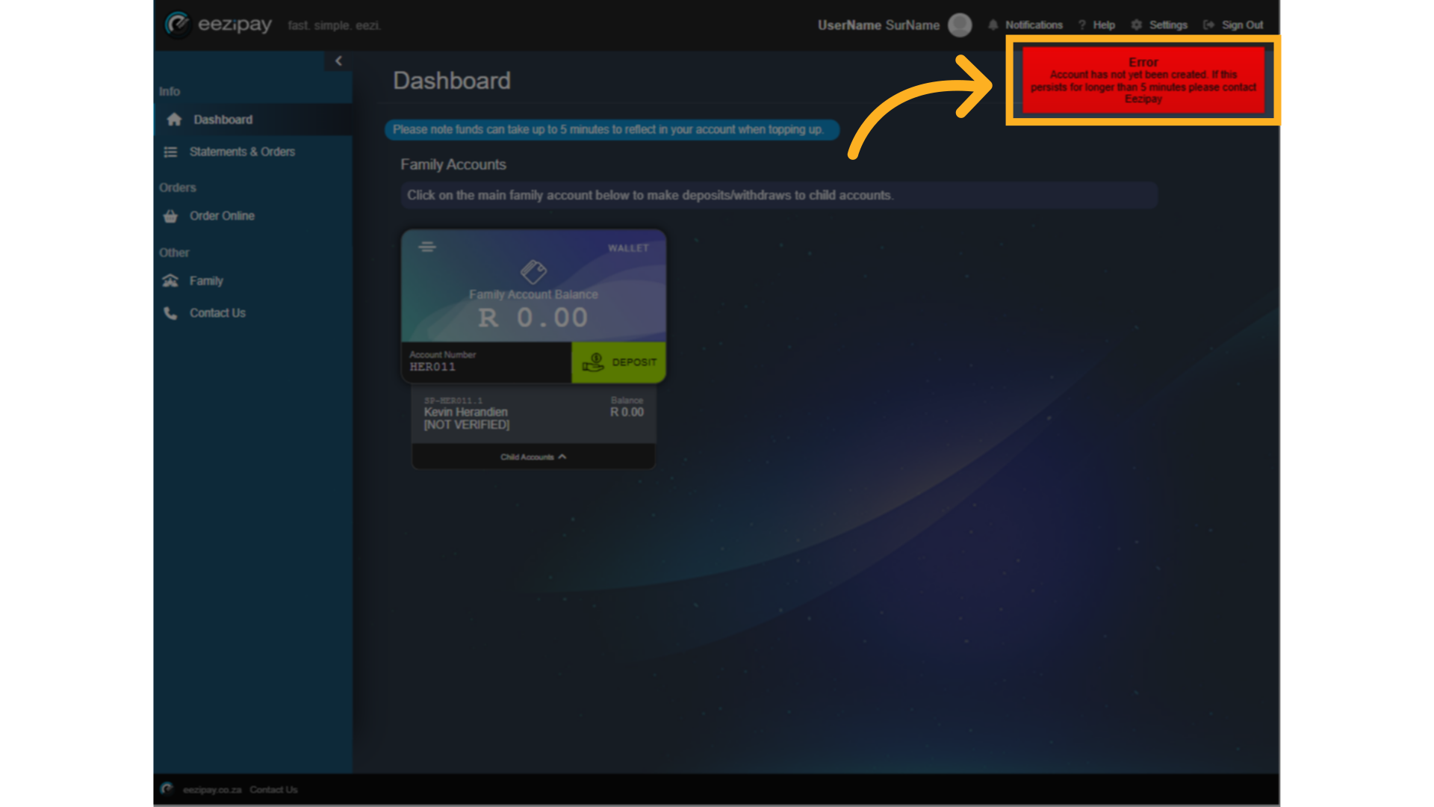Open Contact Us footer link

(273, 790)
